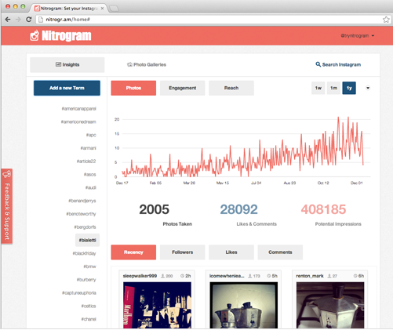Select the Engagement metric tab
The width and height of the screenshot is (393, 330).
tap(182, 88)
